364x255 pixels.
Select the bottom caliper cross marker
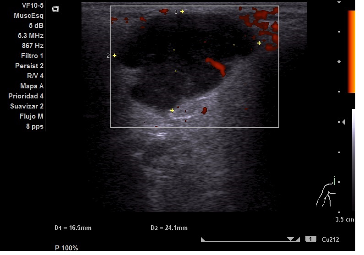172,110
